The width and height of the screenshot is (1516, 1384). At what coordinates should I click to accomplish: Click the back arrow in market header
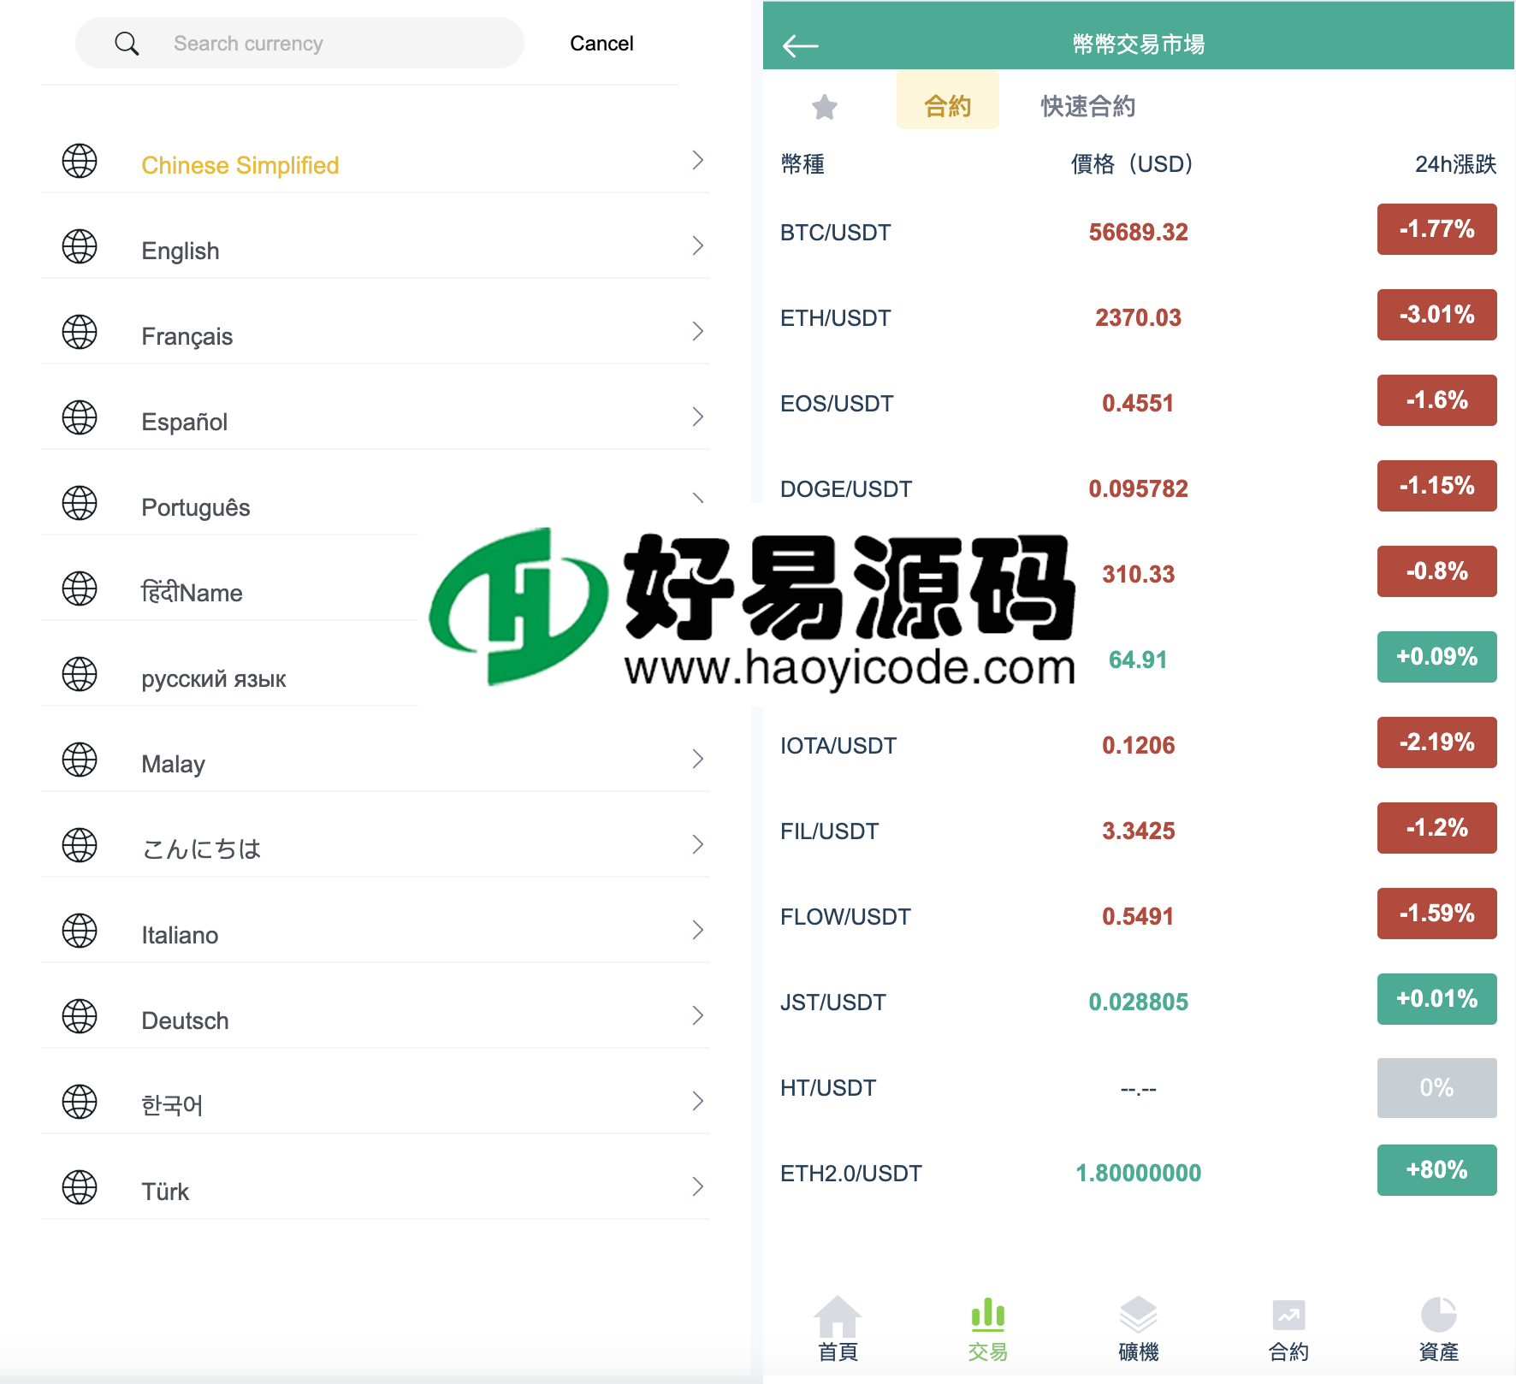(x=801, y=45)
